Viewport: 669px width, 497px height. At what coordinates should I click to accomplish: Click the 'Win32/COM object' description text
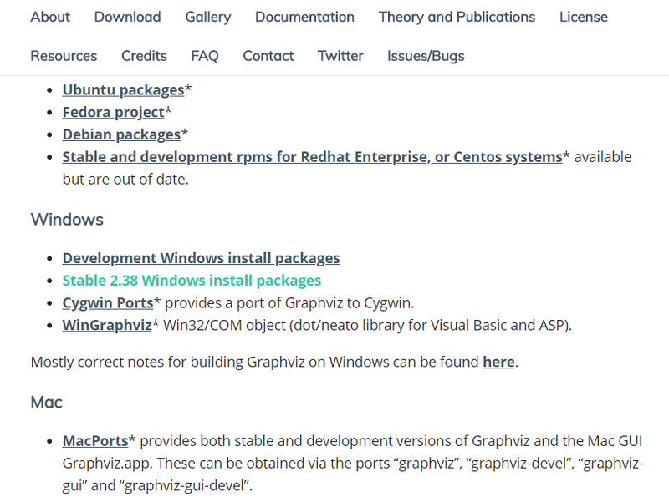click(x=367, y=325)
